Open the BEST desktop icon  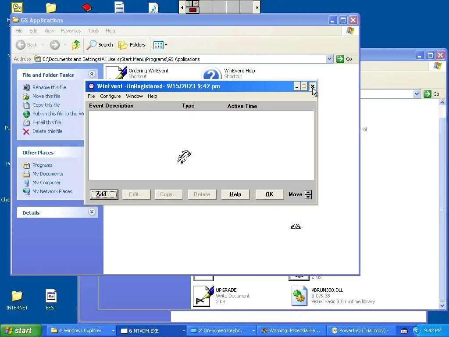51,300
